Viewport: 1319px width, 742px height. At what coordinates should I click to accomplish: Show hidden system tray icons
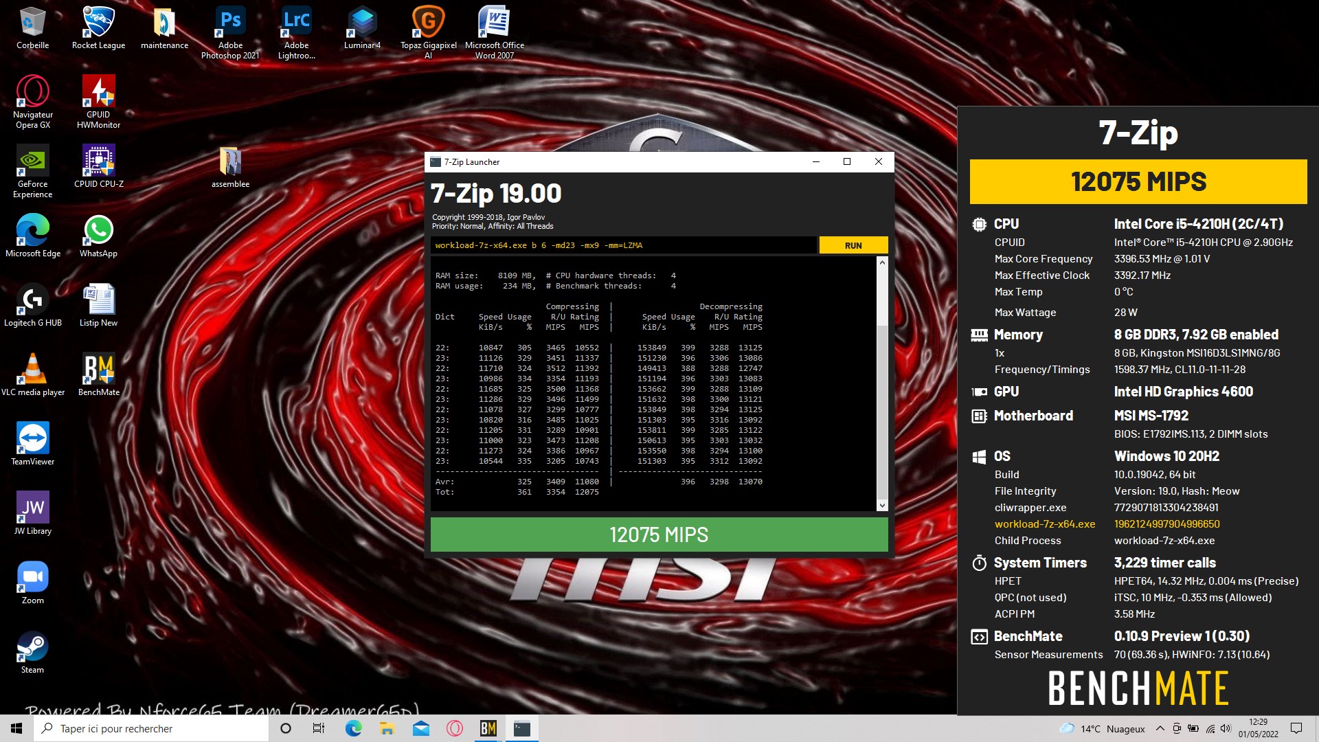coord(1160,728)
